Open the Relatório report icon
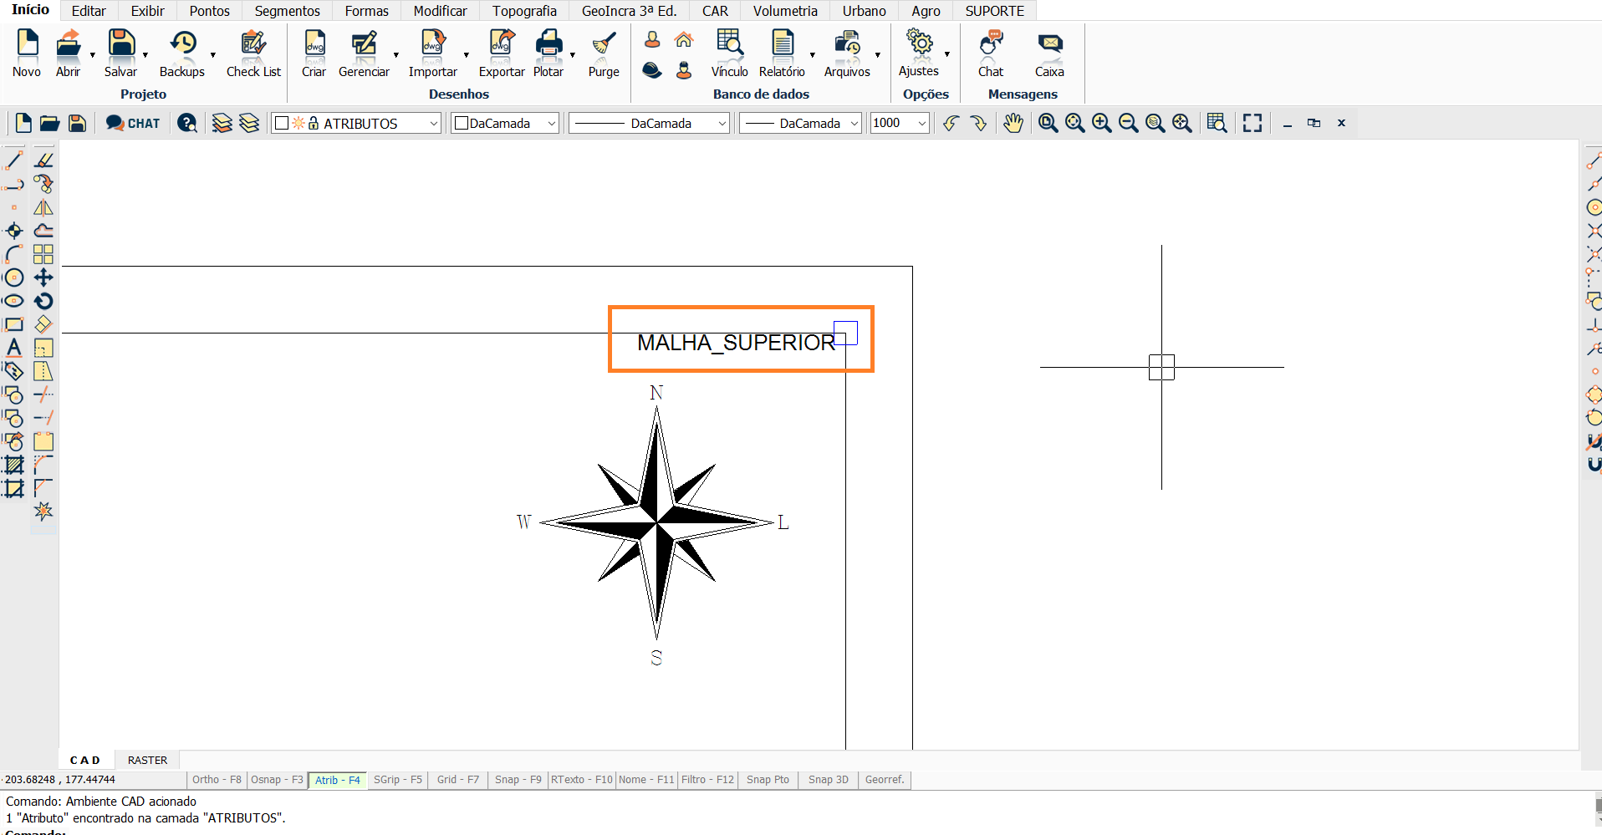1602x835 pixels. 782,52
